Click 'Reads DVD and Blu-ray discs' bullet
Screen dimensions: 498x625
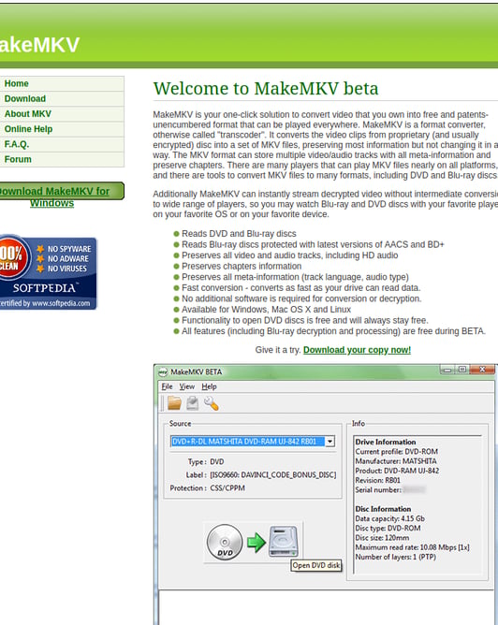click(x=239, y=234)
